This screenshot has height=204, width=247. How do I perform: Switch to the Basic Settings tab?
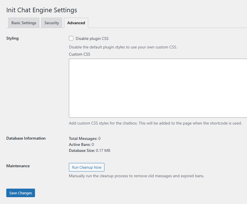click(24, 23)
